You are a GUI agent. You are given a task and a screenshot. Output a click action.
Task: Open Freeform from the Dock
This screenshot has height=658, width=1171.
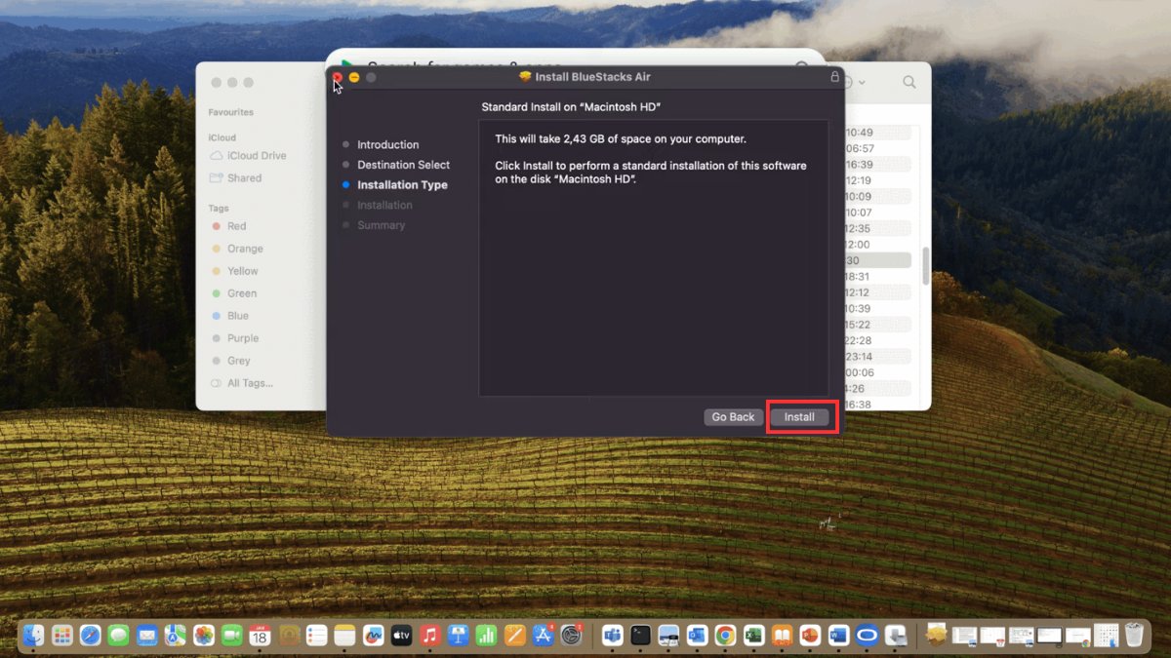click(372, 636)
